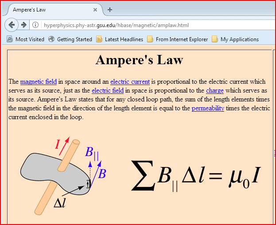Open the My Applications bookmarks folder

click(235, 39)
